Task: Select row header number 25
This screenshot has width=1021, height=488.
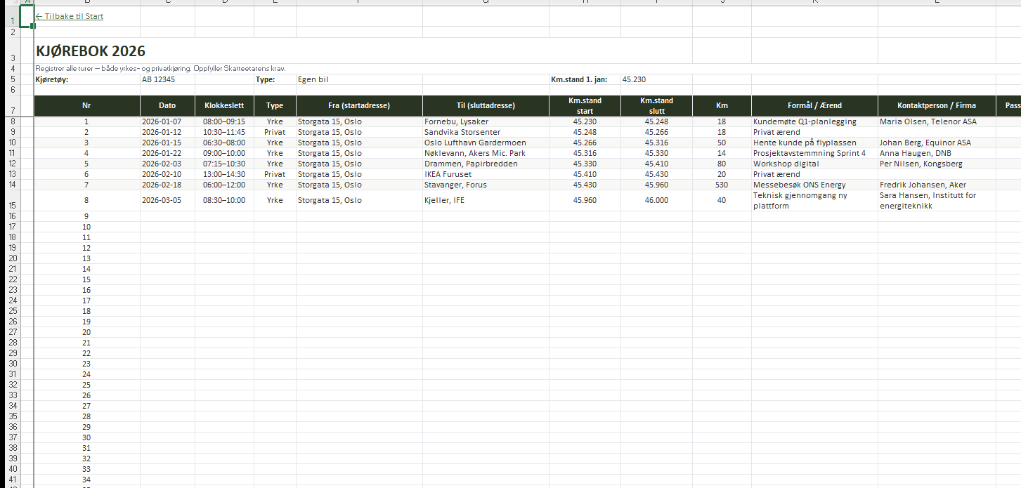Action: (13, 311)
